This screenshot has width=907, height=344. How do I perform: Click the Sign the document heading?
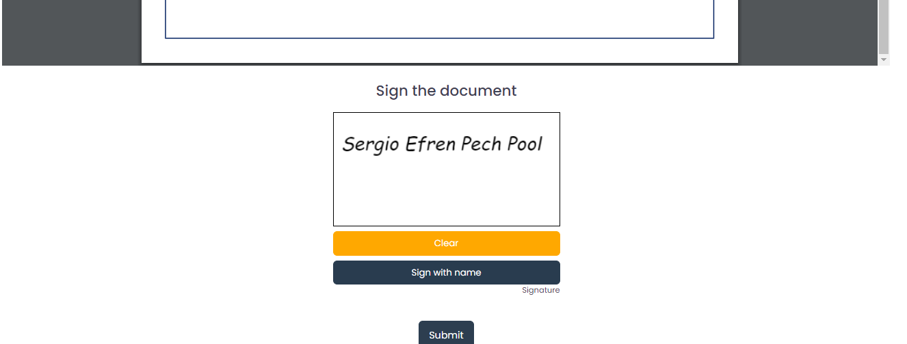[446, 91]
